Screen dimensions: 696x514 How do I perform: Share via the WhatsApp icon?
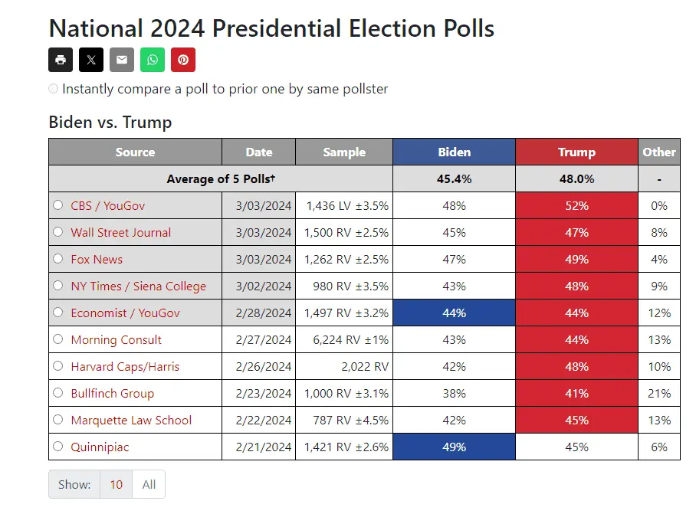coord(153,60)
